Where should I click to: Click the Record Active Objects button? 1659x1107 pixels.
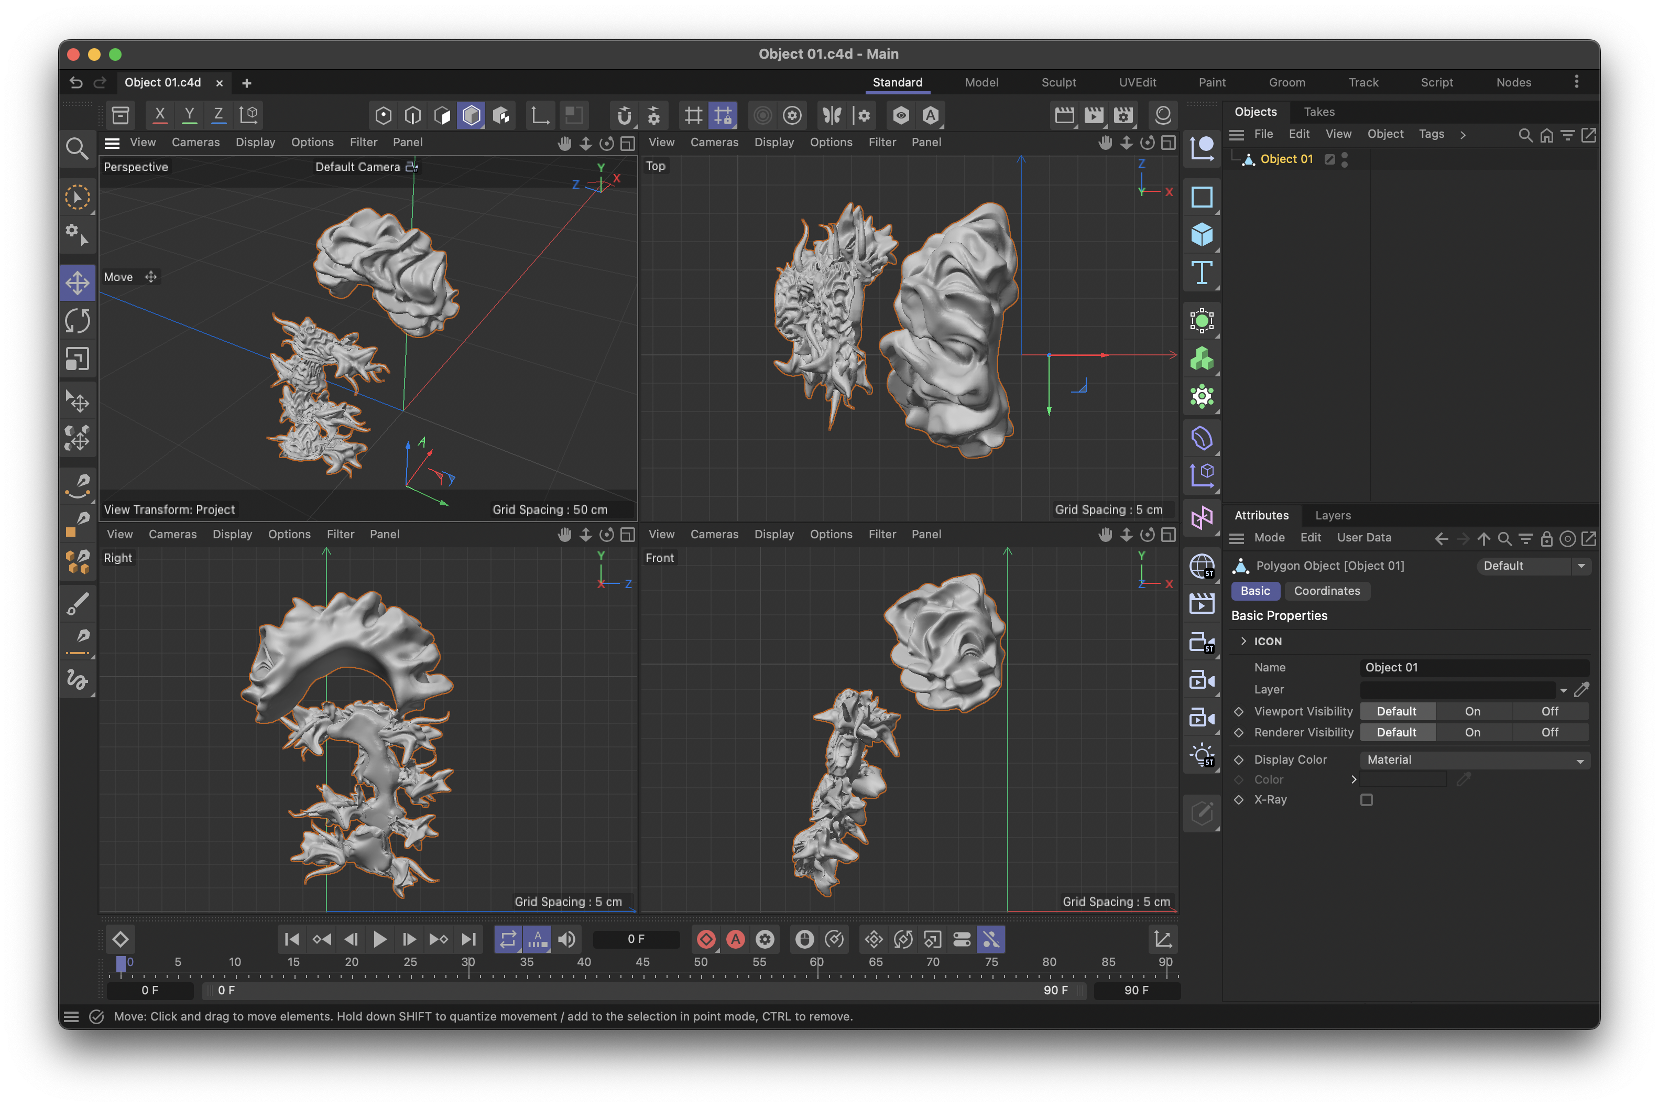pos(706,939)
